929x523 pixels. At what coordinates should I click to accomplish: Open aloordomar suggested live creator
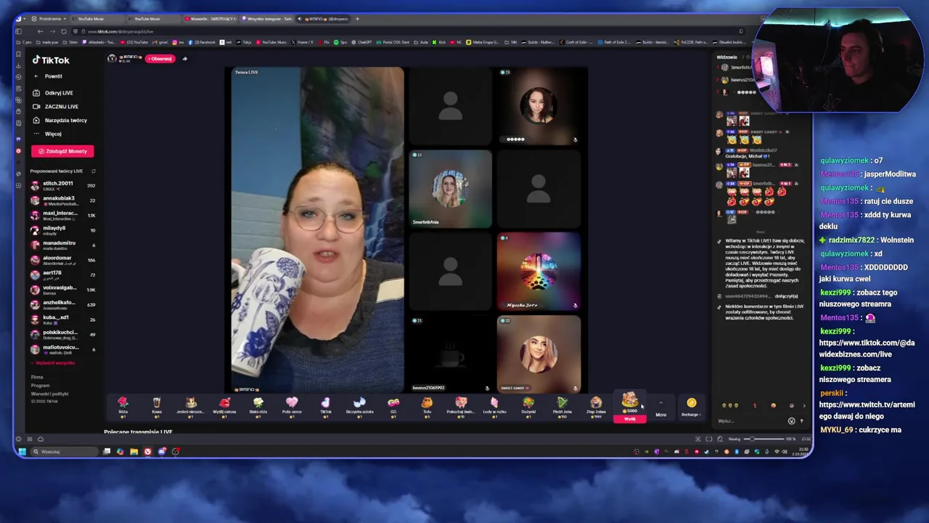pyautogui.click(x=63, y=260)
